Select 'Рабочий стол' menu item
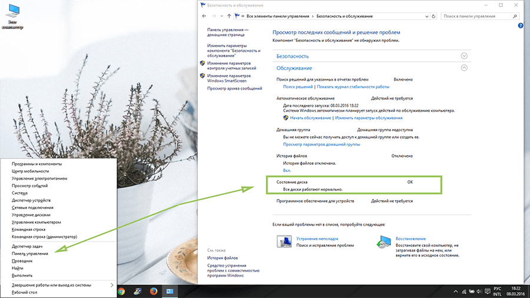 (x=59, y=293)
